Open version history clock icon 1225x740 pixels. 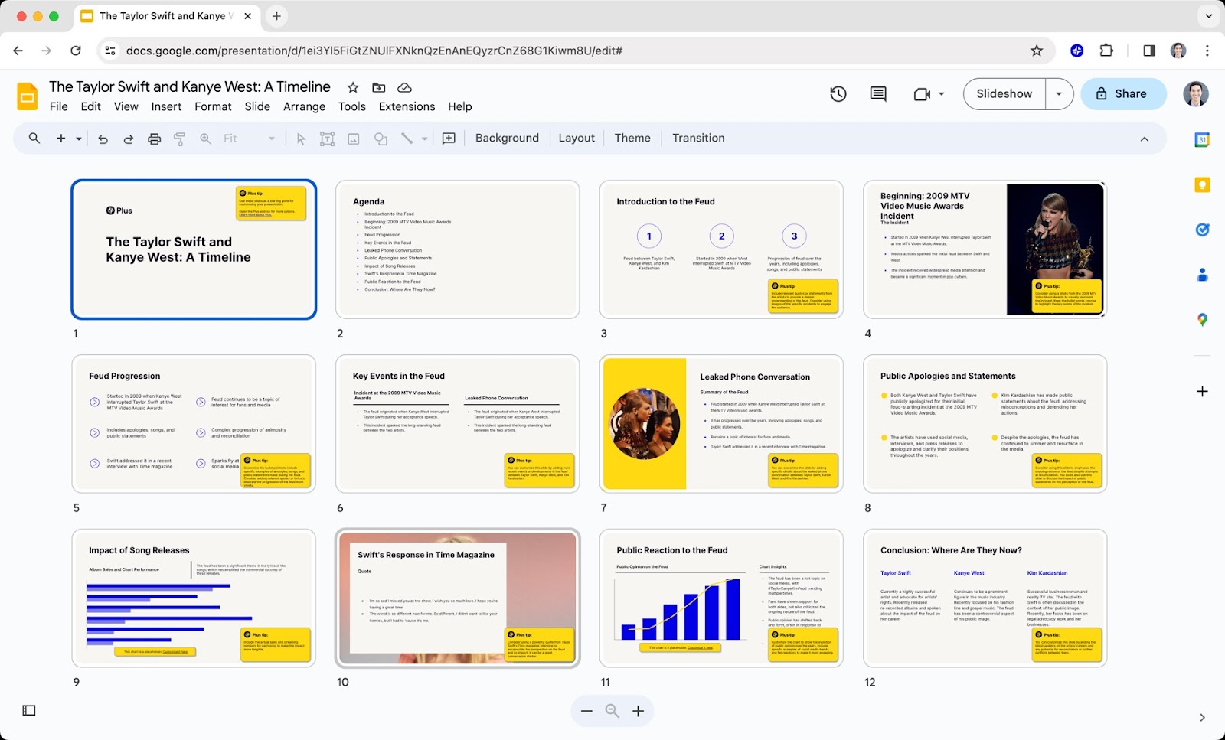(838, 94)
